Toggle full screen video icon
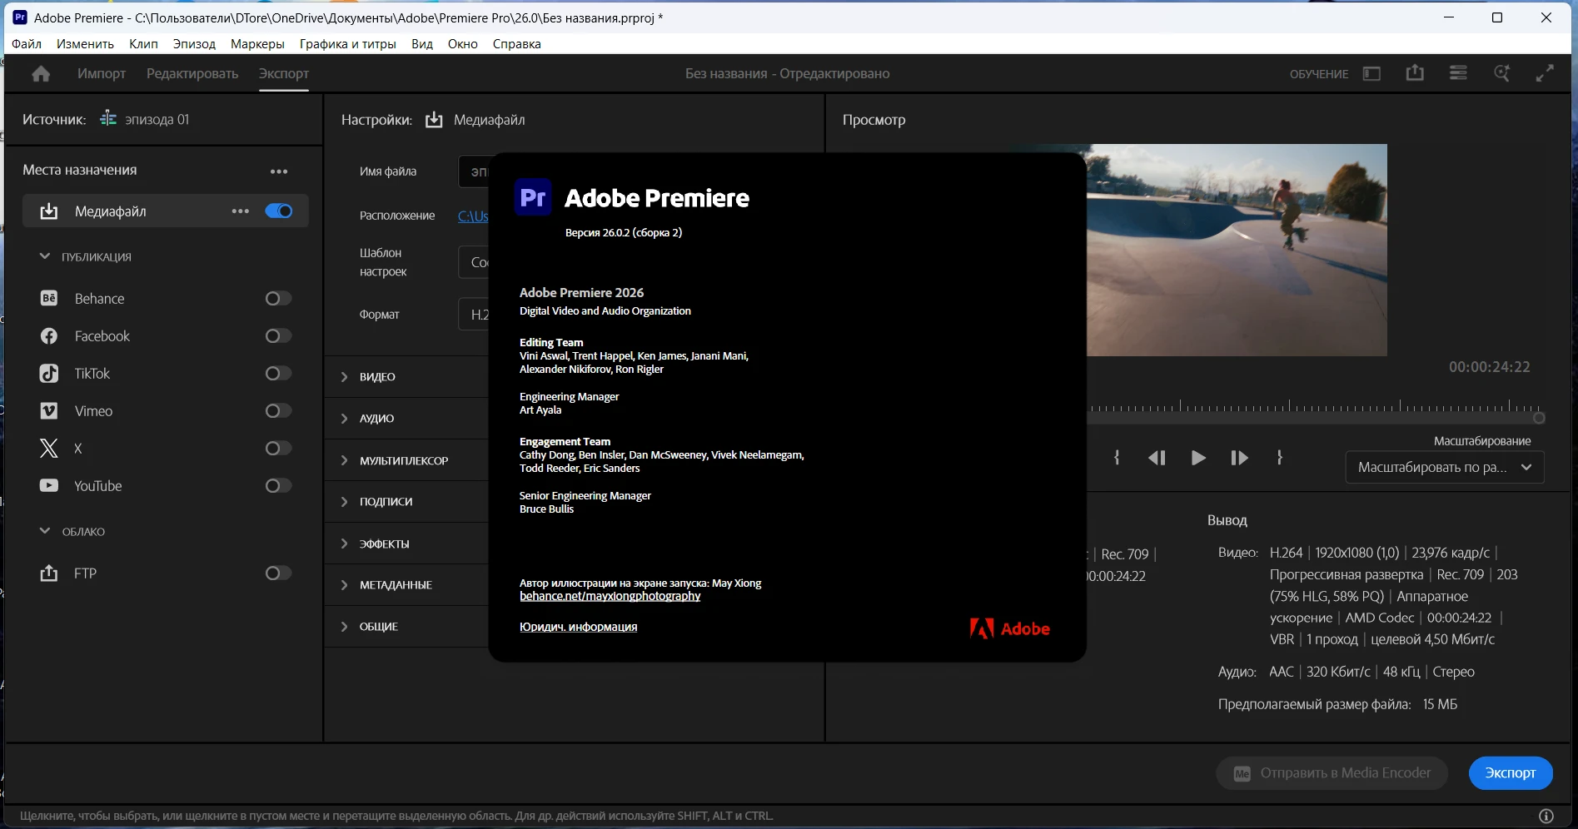Screen dimensions: 1578x829 click(x=1544, y=73)
